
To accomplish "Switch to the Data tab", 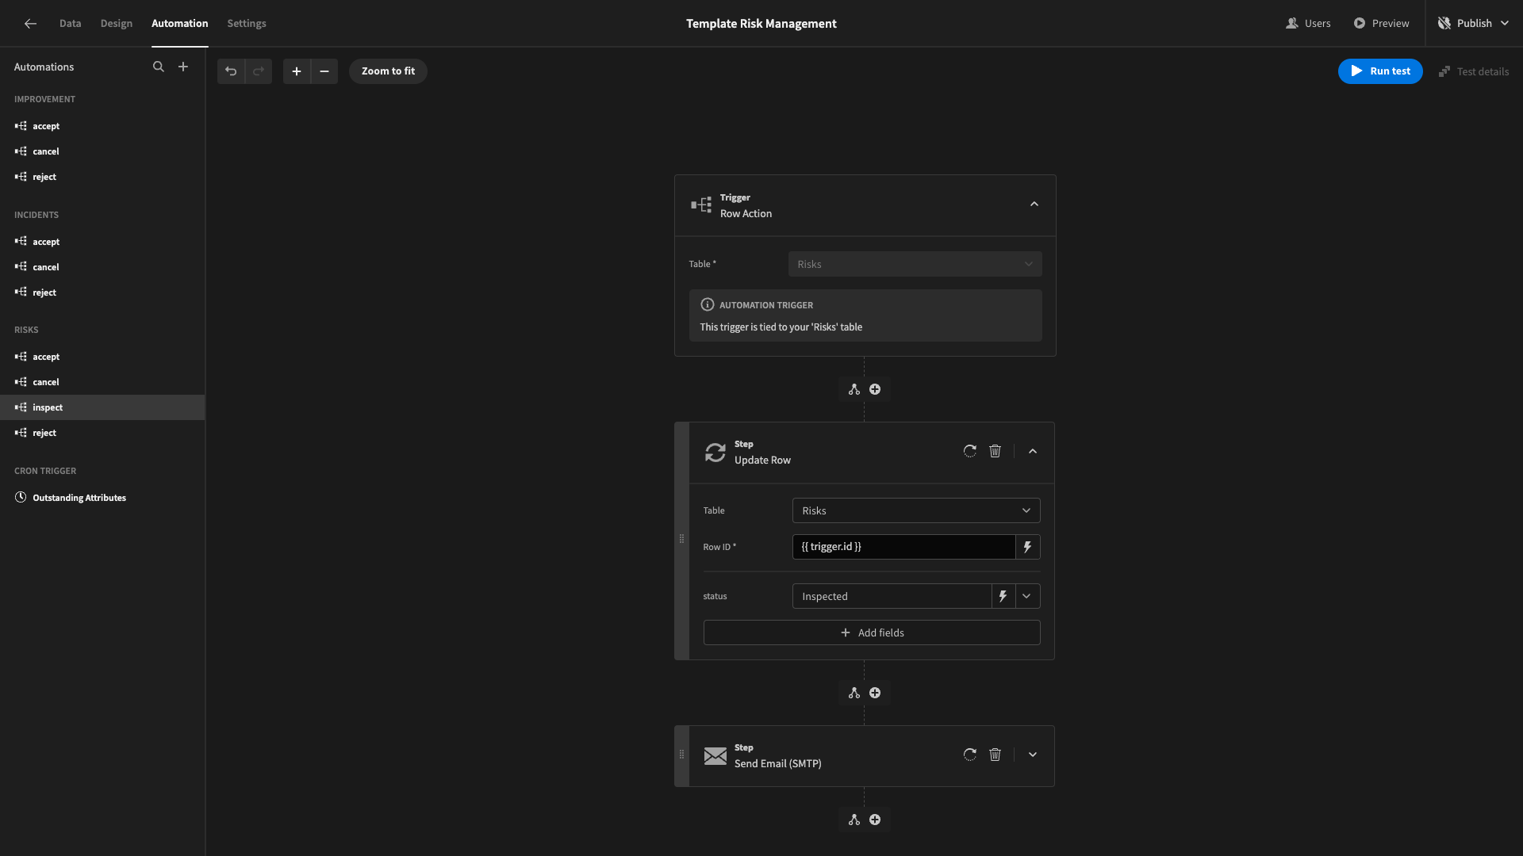I will (x=71, y=24).
